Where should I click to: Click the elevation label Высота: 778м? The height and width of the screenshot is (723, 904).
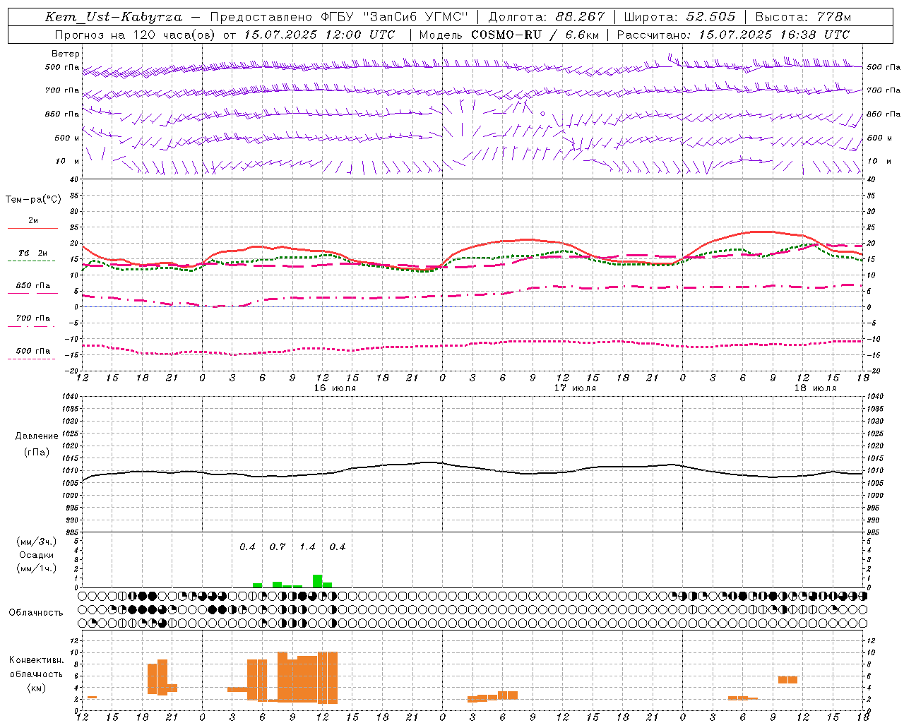(804, 17)
